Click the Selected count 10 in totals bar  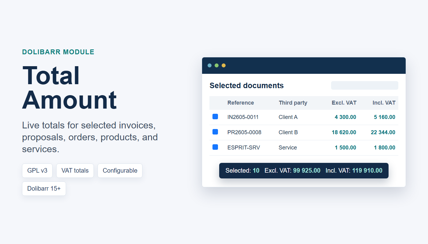coord(256,170)
